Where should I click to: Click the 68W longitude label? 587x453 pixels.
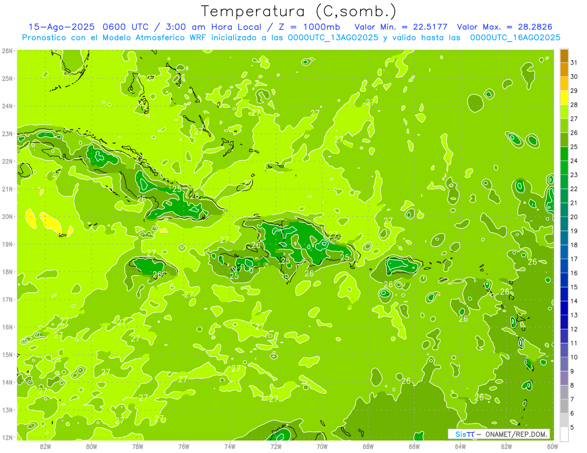click(368, 446)
